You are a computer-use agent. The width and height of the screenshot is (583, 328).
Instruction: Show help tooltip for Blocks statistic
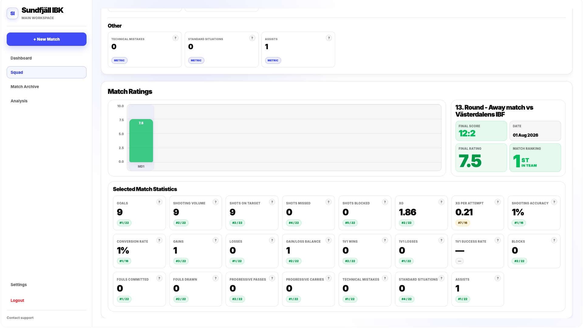pos(554,240)
